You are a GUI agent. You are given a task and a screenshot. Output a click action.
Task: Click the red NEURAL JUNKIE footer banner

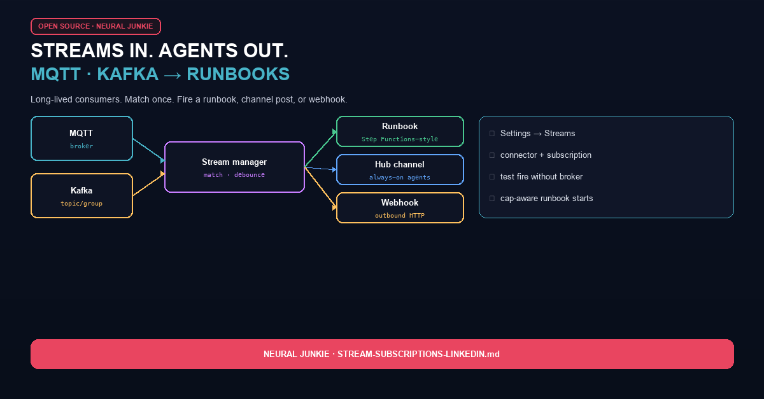pos(382,354)
